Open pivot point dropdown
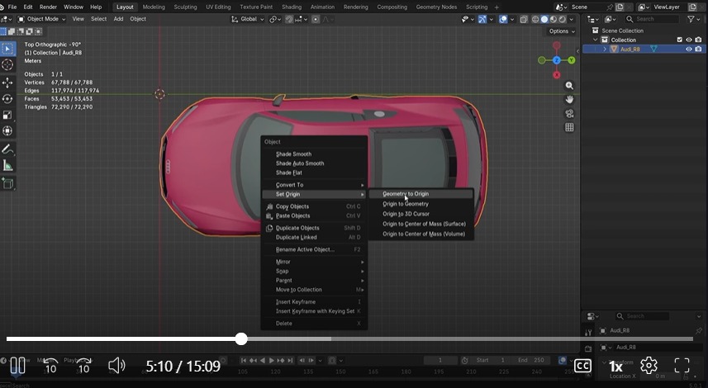The width and height of the screenshot is (708, 388). coord(273,20)
